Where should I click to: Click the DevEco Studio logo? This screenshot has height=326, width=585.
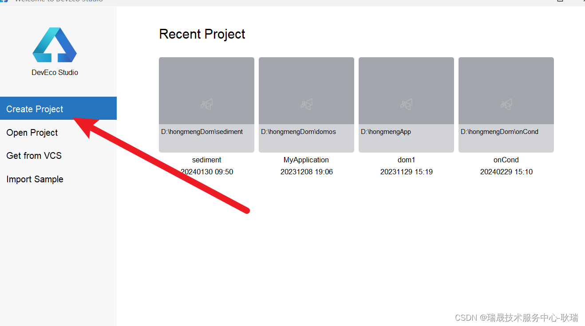tap(55, 45)
